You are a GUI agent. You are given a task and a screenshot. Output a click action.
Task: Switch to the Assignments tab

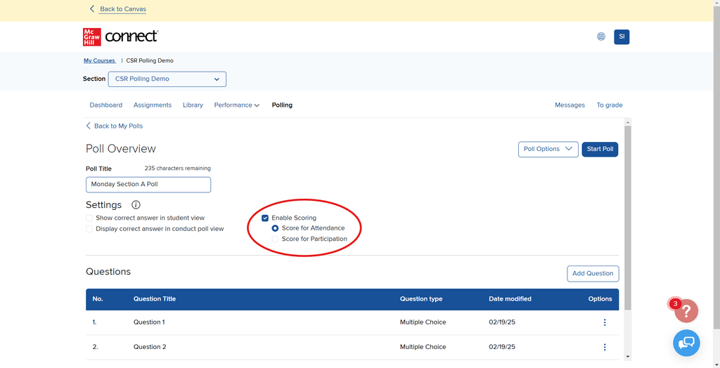[x=153, y=105]
